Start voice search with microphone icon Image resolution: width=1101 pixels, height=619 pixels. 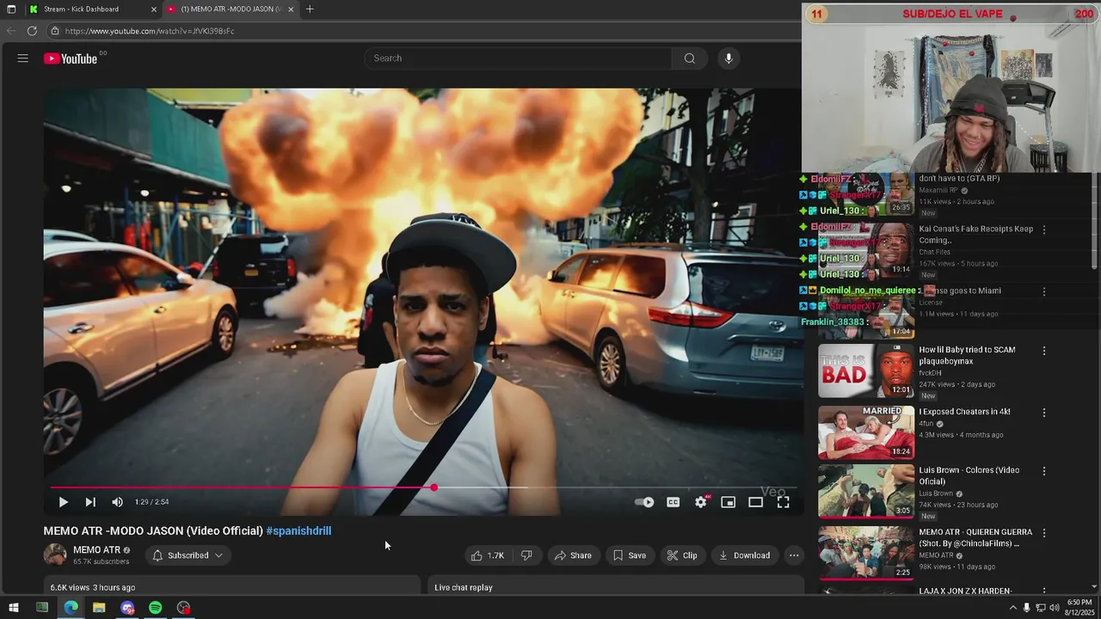point(729,58)
